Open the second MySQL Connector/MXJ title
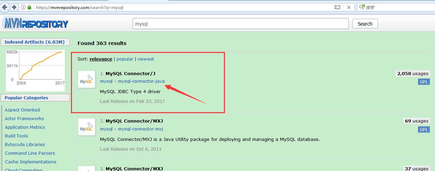 134,121
